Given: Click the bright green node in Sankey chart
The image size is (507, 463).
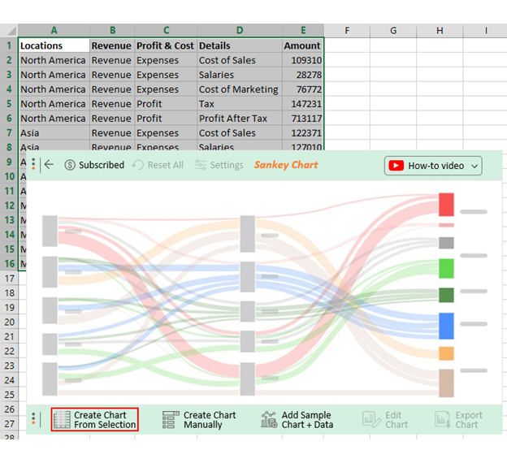Looking at the screenshot, I should (x=446, y=268).
